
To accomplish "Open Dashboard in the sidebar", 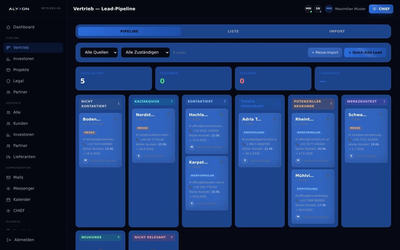I will [x=33, y=27].
